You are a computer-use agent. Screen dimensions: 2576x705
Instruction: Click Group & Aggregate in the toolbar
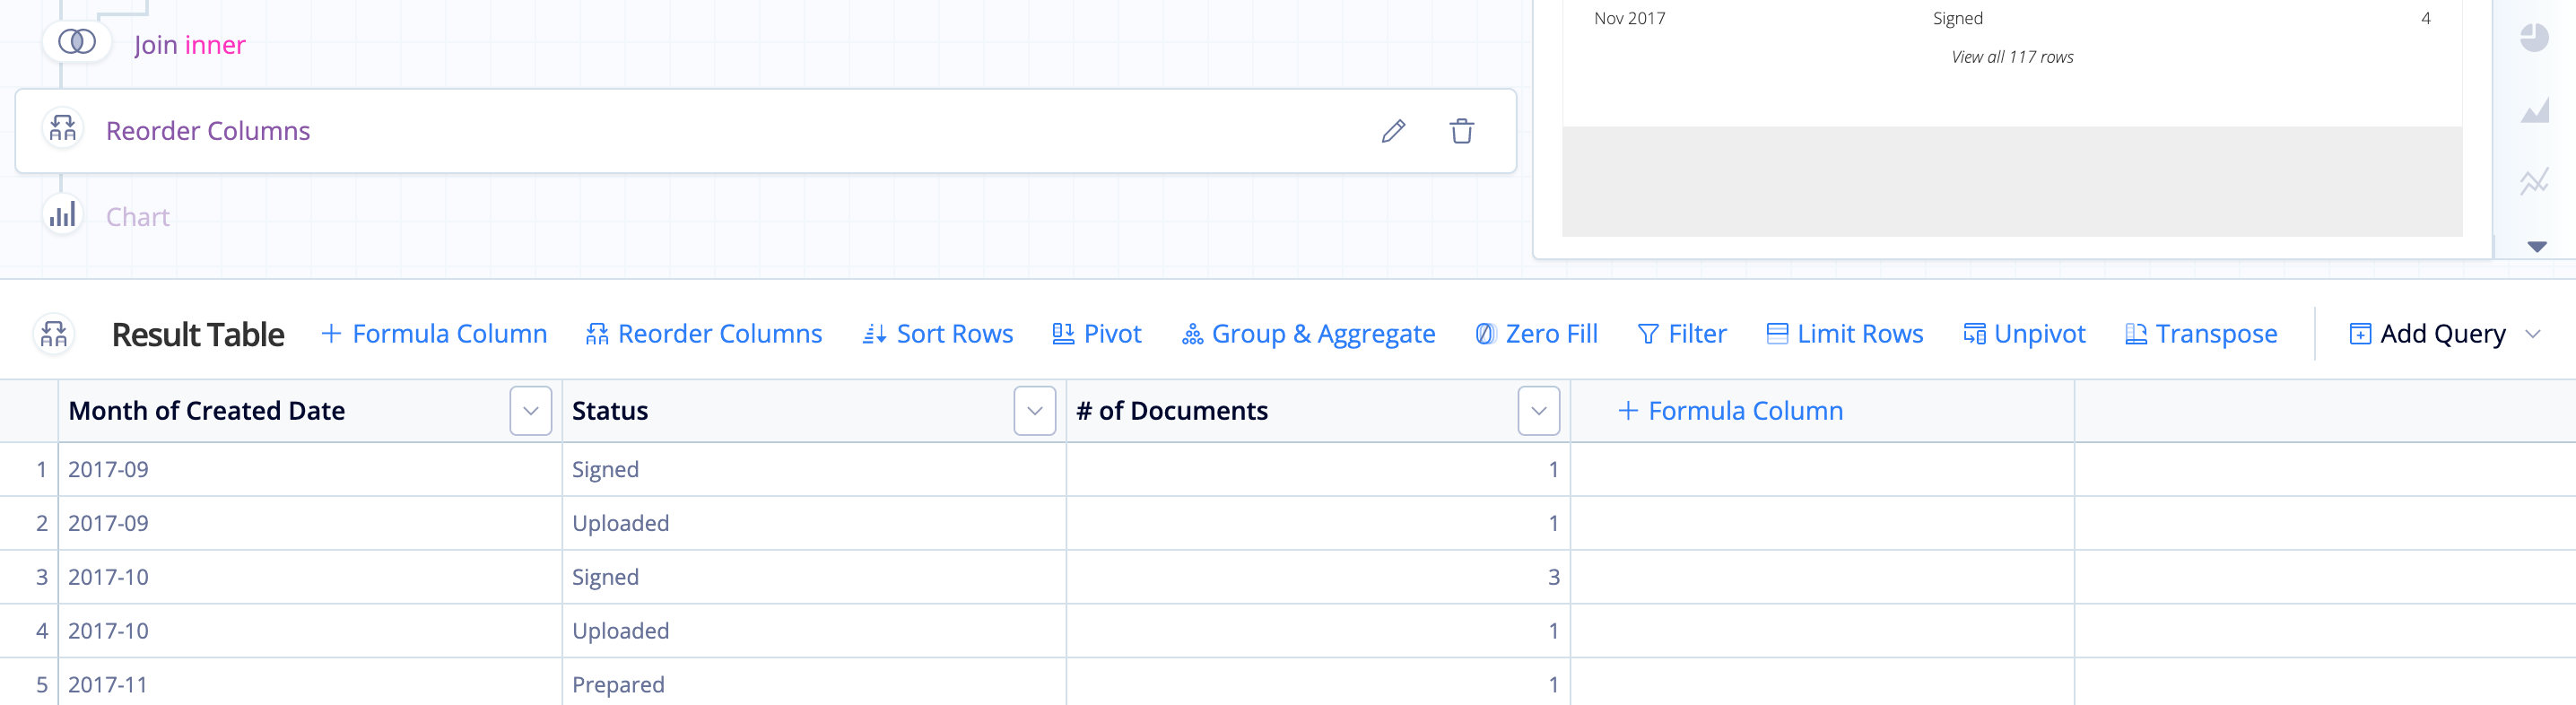point(1308,334)
